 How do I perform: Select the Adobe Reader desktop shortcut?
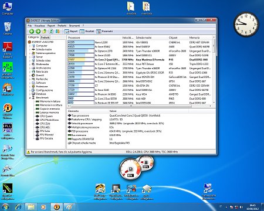tap(8, 50)
